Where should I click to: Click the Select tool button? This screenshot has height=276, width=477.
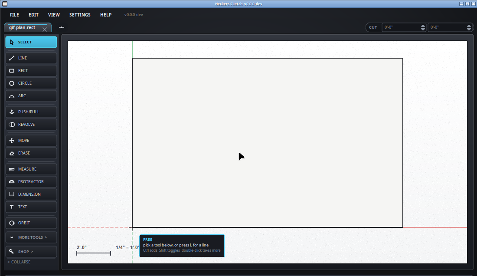[31, 42]
